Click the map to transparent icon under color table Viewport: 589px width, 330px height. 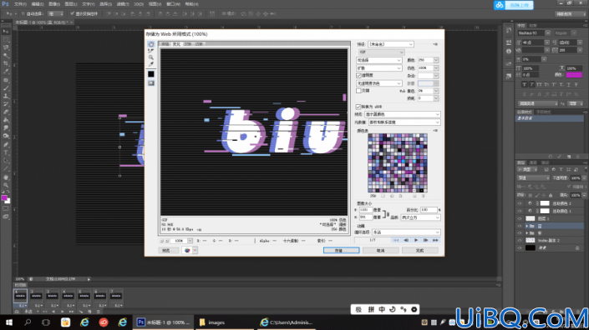pos(383,196)
